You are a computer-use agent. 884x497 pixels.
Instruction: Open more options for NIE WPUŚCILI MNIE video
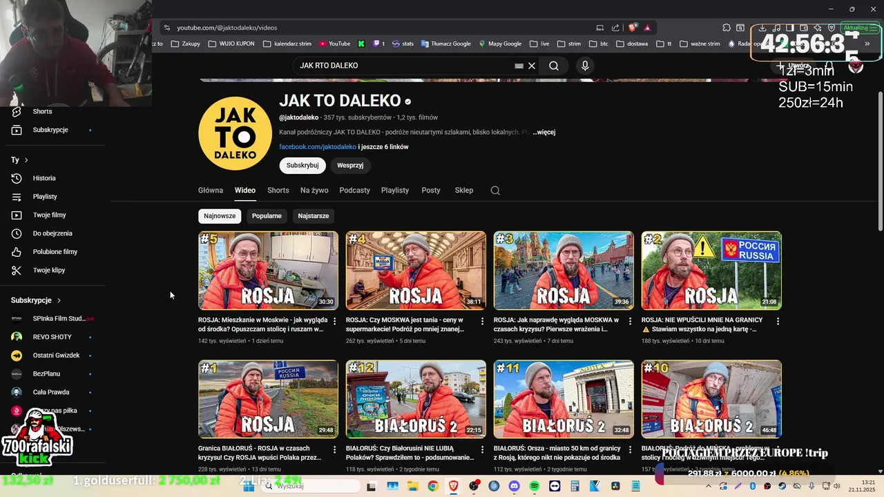778,322
